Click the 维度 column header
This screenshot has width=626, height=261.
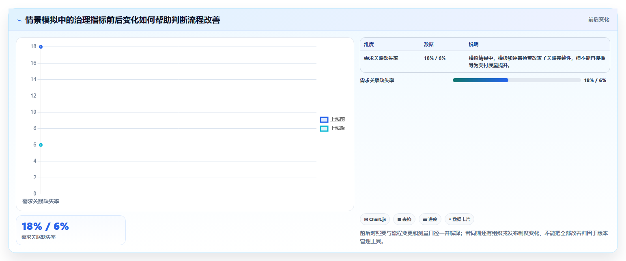point(369,45)
